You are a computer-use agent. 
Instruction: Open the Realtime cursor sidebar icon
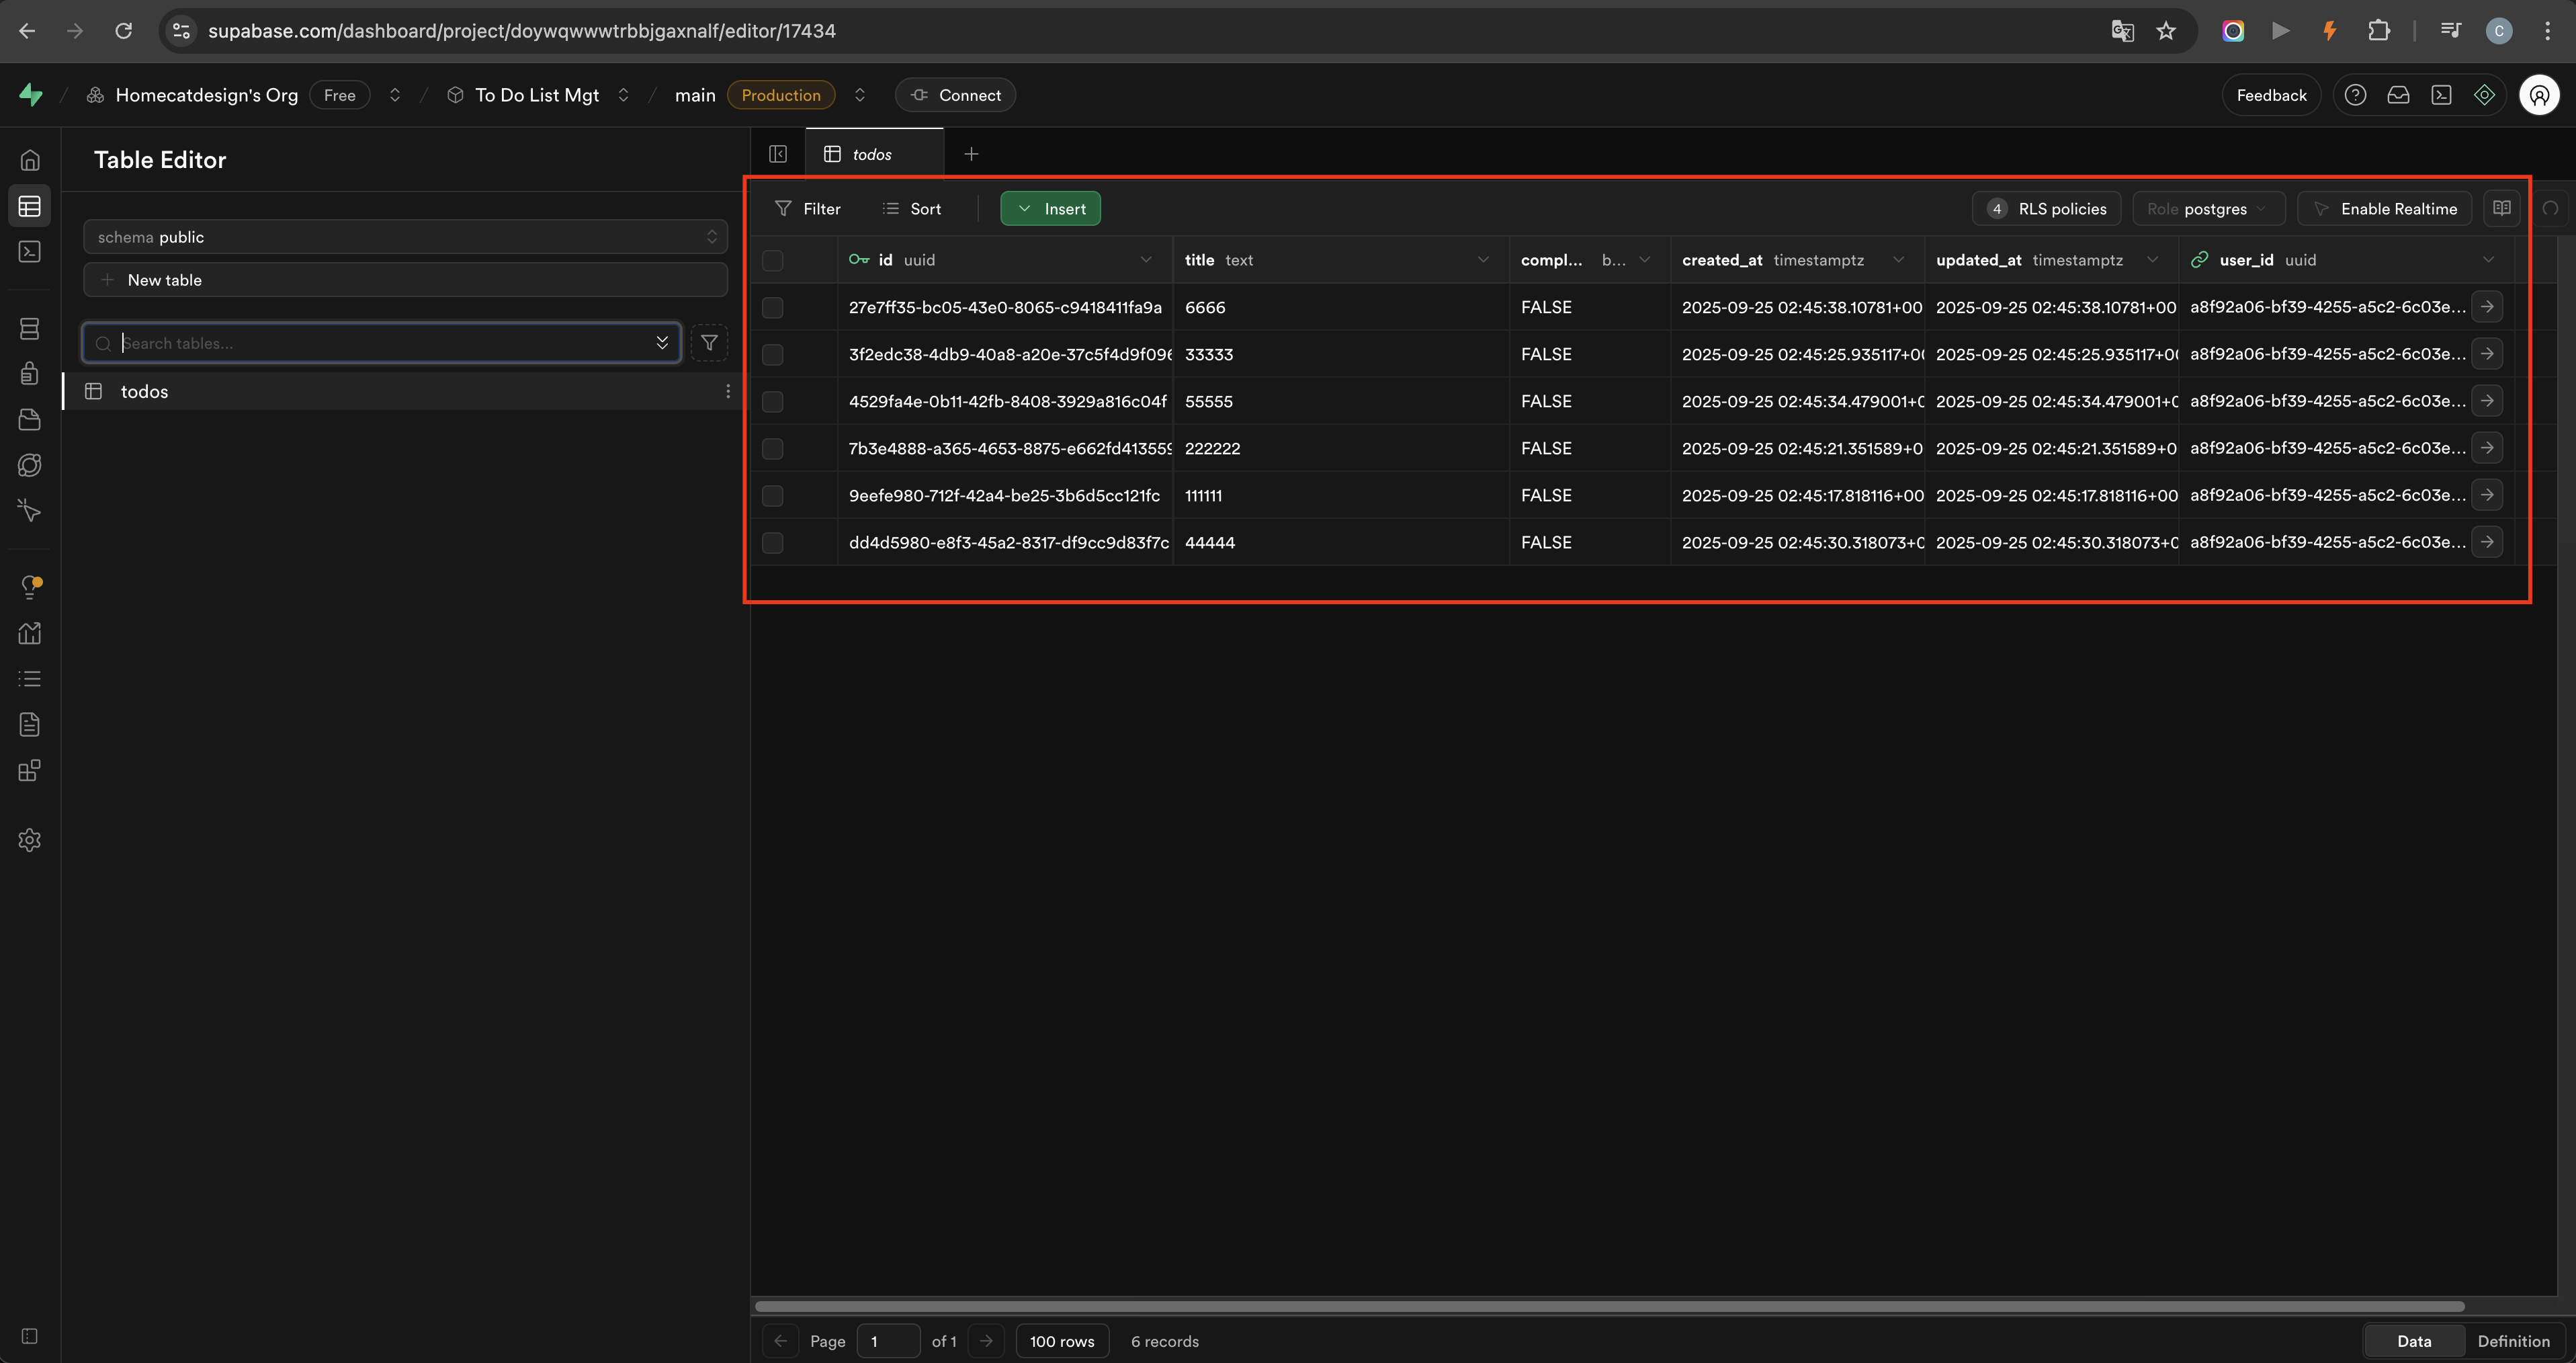click(x=30, y=512)
